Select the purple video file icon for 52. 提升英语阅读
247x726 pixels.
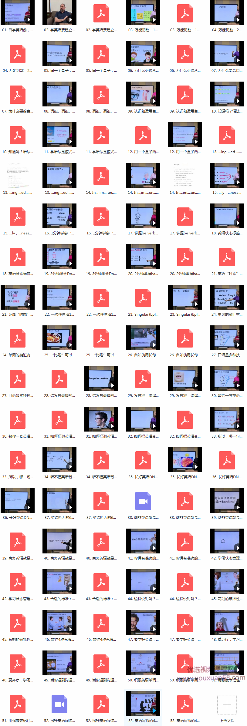click(59, 704)
